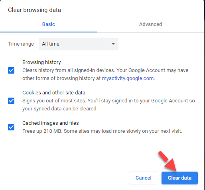Click the time range dropdown arrow

click(113, 44)
